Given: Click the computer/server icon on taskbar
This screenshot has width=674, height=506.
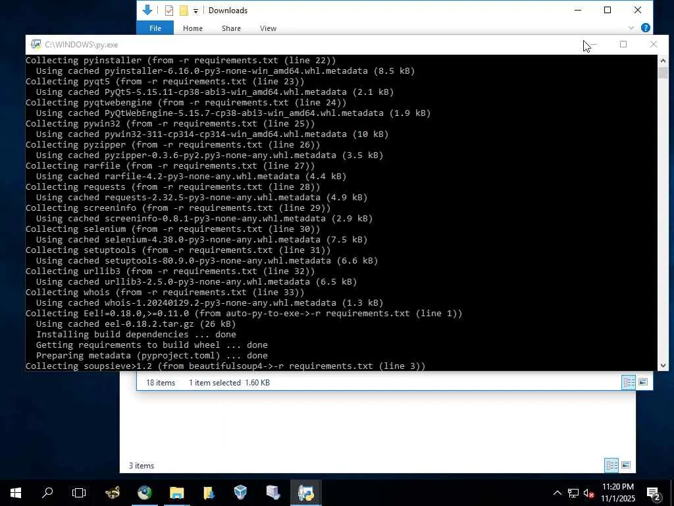Looking at the screenshot, I should click(273, 493).
